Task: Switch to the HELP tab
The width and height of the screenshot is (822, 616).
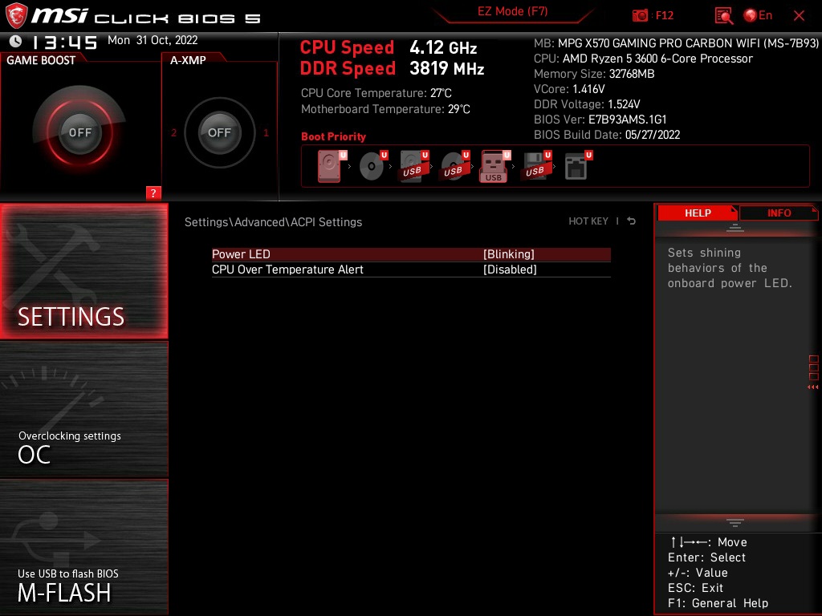Action: pos(698,213)
